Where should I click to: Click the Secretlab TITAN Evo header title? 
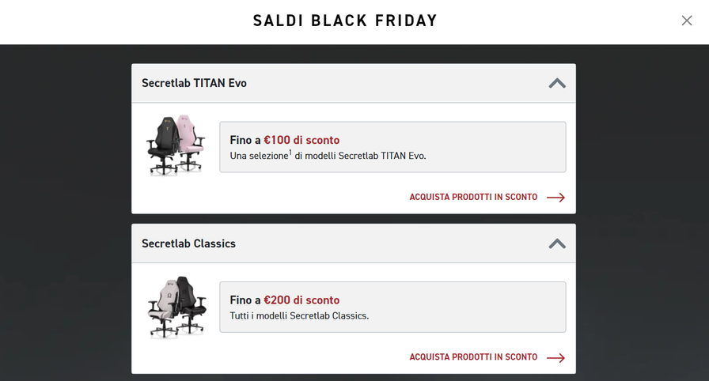click(x=194, y=83)
